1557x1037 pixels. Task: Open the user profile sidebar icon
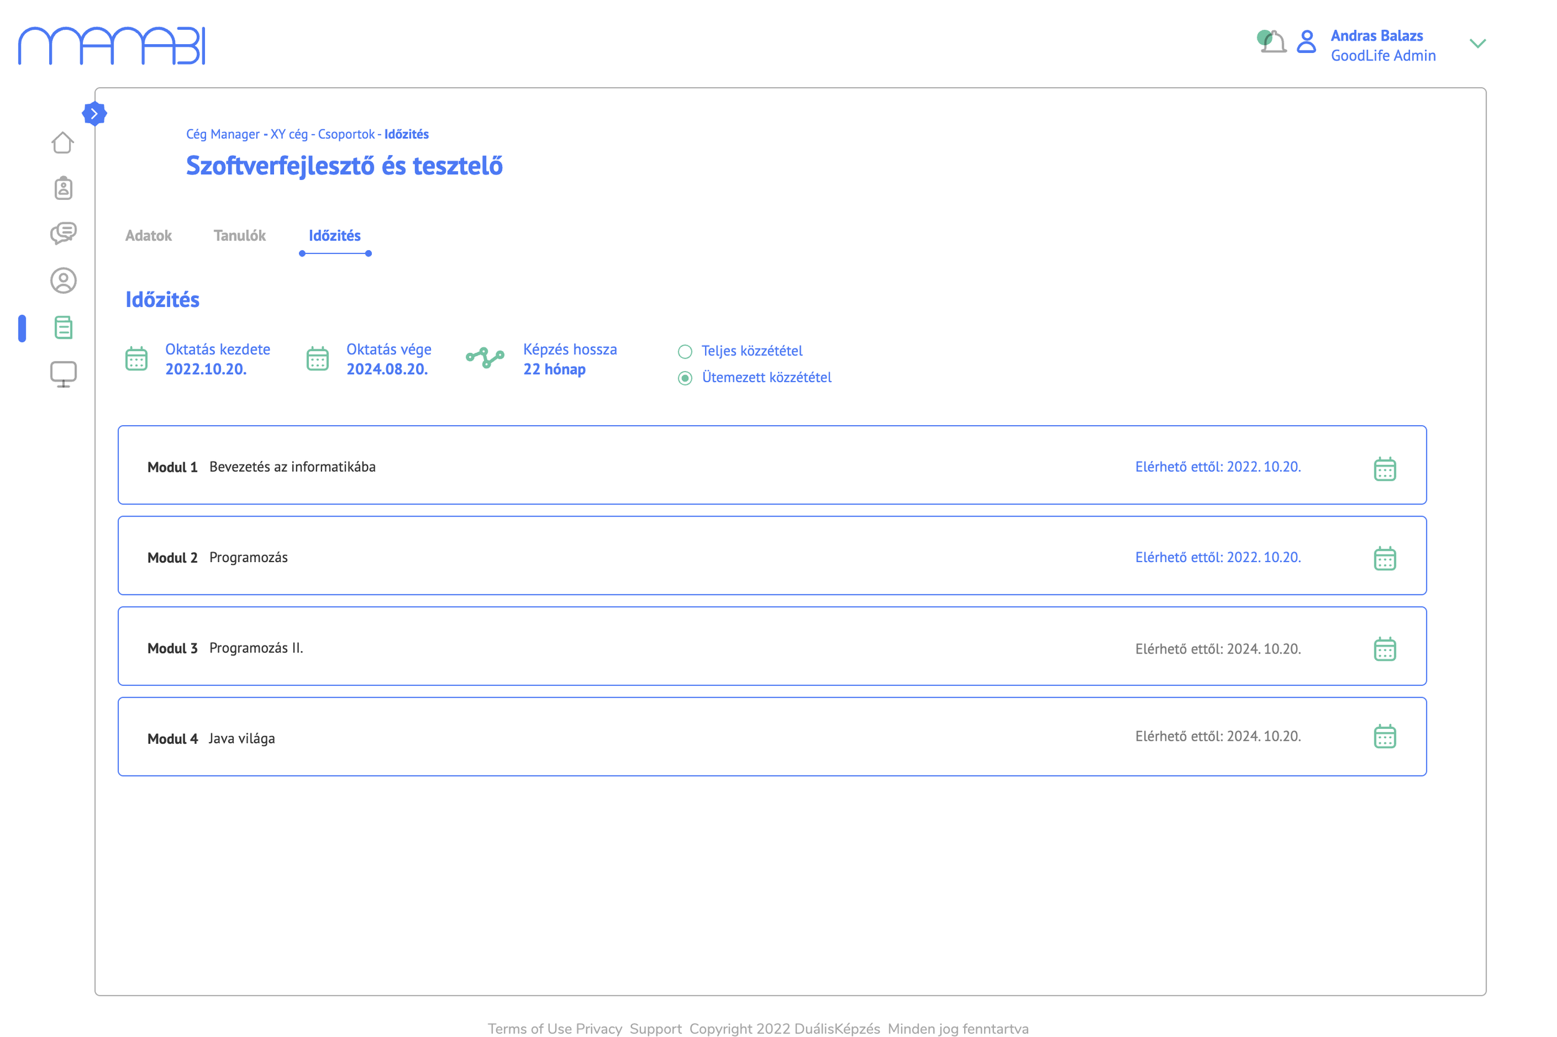coord(64,280)
